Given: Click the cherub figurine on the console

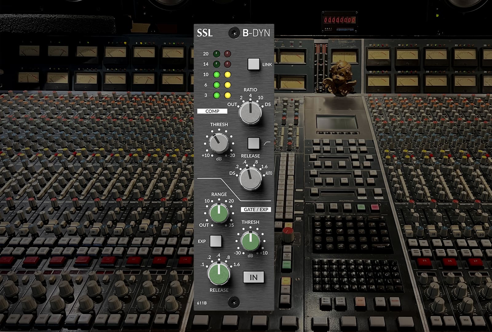Looking at the screenshot, I should [x=340, y=77].
